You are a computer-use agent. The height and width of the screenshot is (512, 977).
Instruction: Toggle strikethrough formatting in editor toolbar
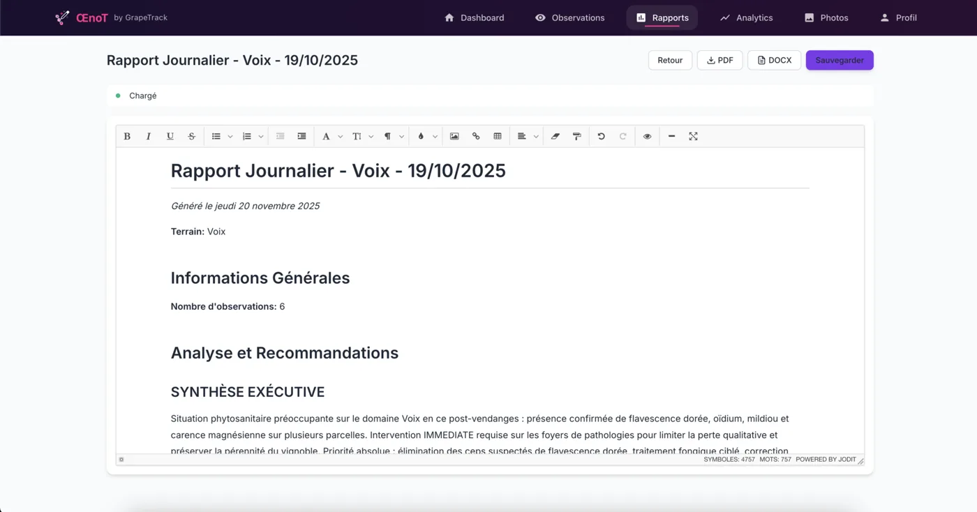click(x=192, y=137)
